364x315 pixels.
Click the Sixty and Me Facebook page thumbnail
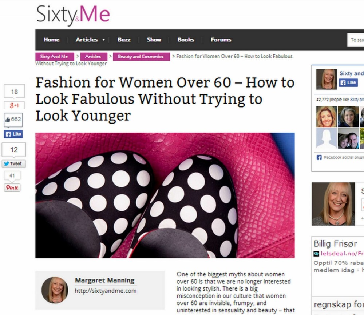pyautogui.click(x=327, y=79)
